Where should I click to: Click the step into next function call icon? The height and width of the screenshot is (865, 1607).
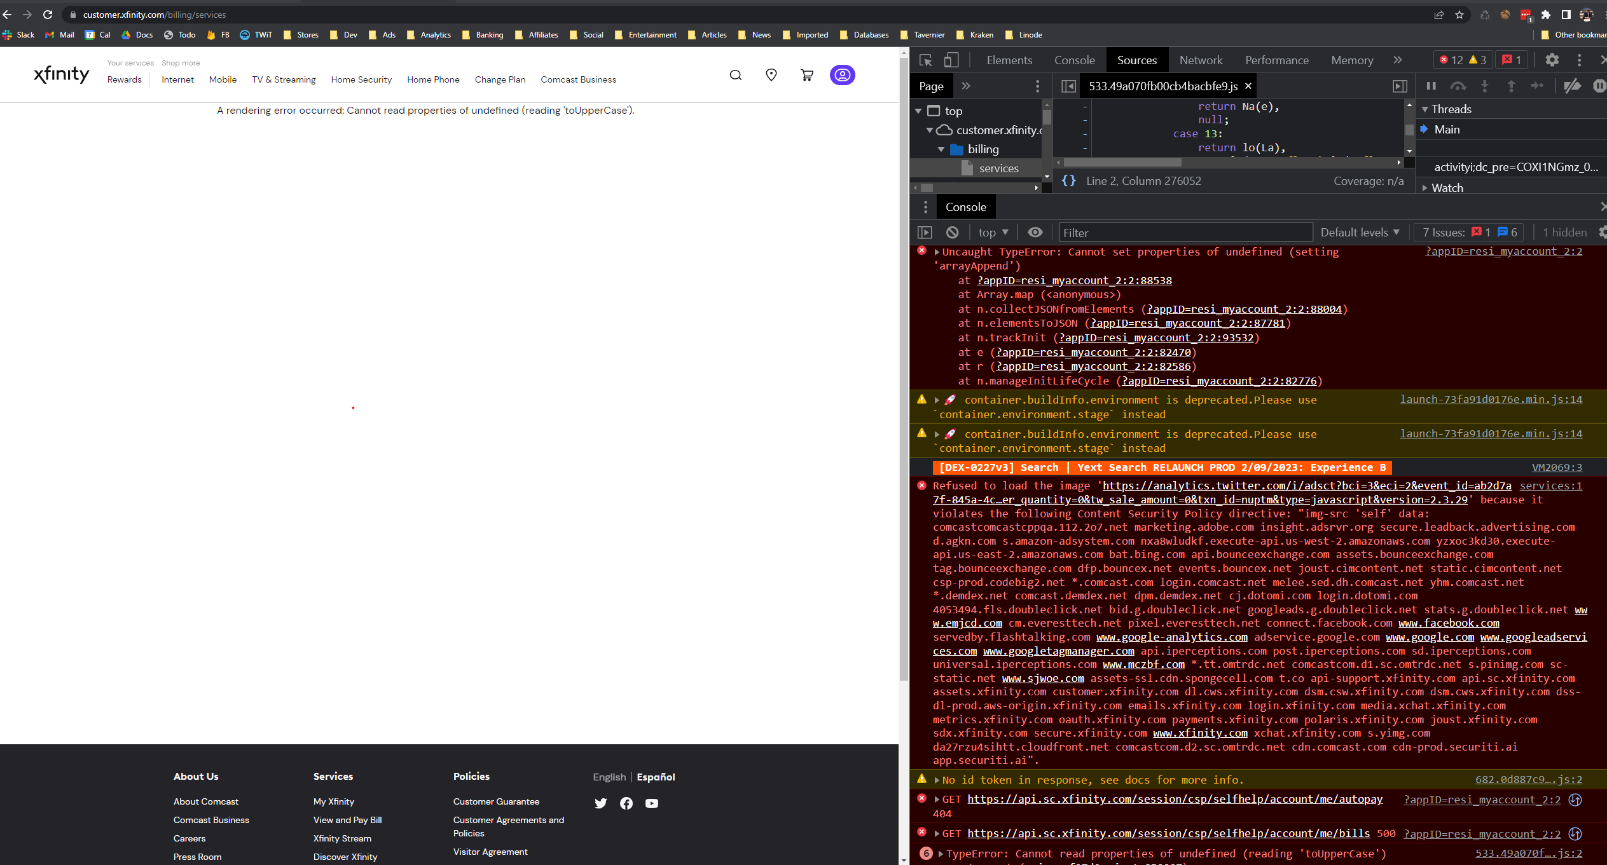point(1484,86)
